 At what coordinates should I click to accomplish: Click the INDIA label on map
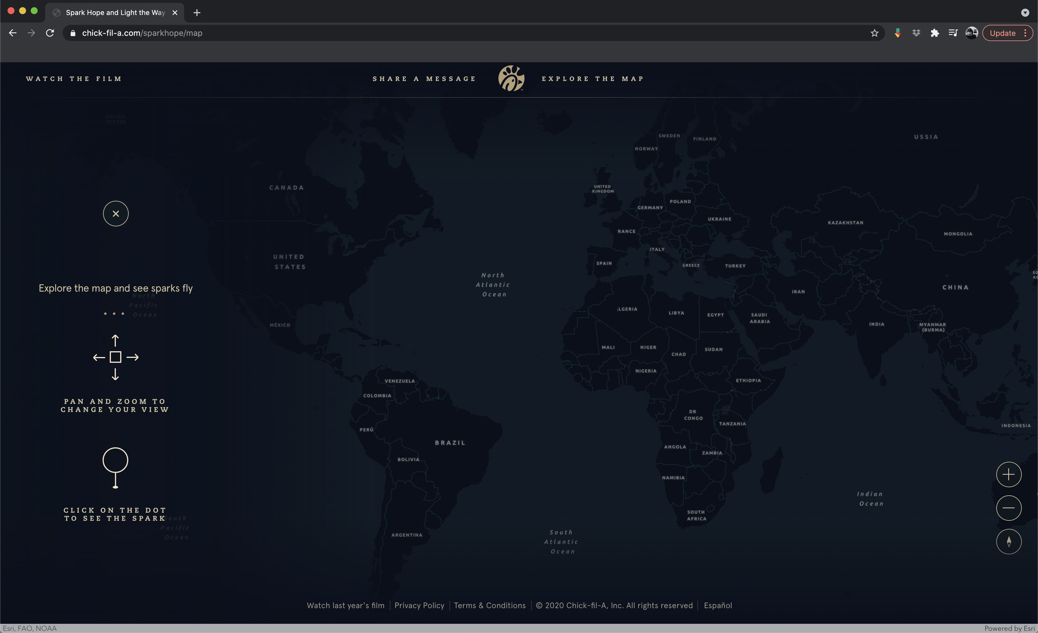point(876,324)
